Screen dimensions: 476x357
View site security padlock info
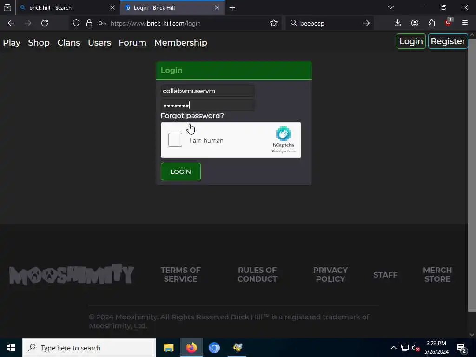pyautogui.click(x=89, y=23)
